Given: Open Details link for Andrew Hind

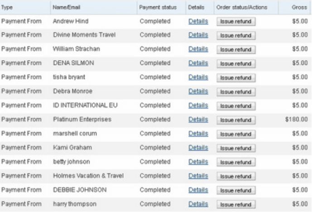Looking at the screenshot, I should click(198, 21).
